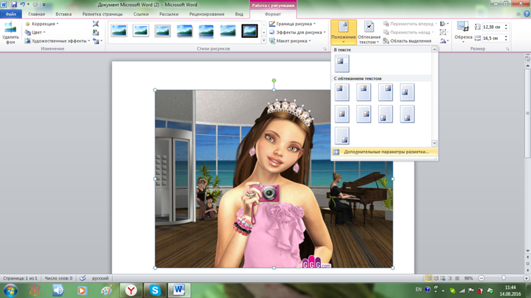The image size is (531, 298).
Task: Click position gallery scroll down arrow
Action: (434, 143)
